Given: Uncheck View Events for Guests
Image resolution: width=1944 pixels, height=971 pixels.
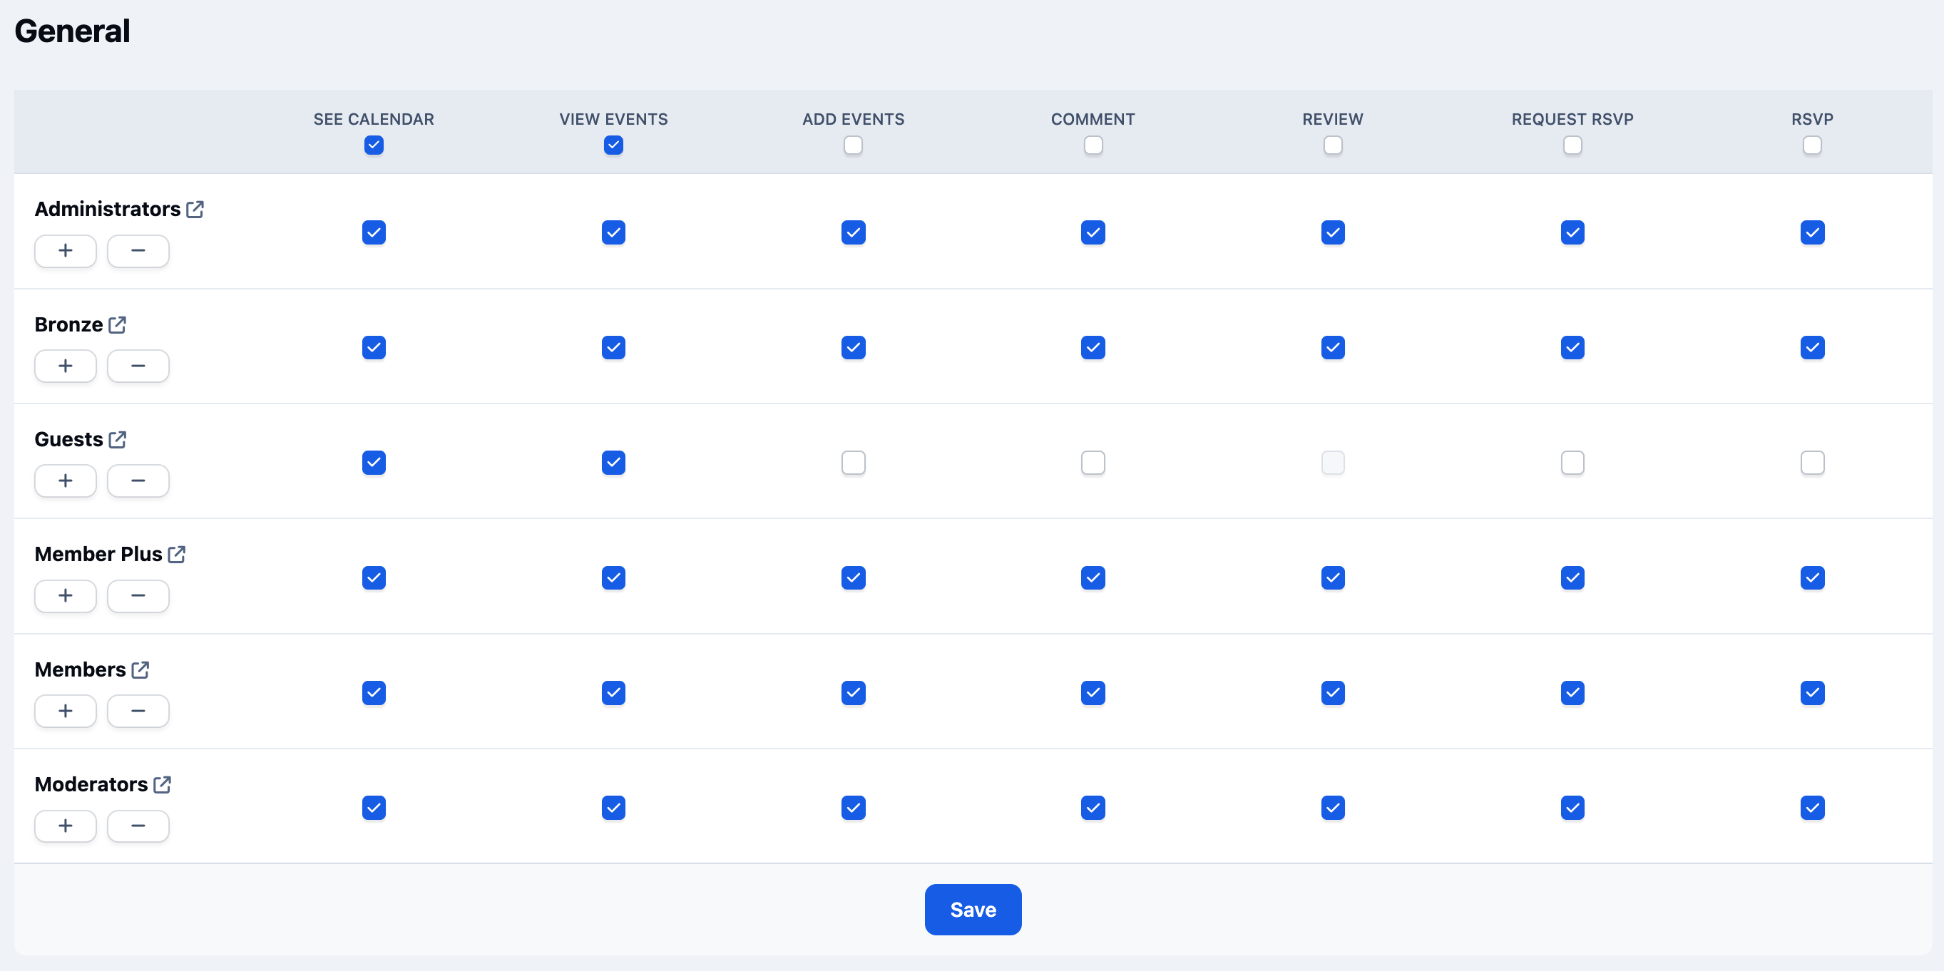Looking at the screenshot, I should click(613, 463).
